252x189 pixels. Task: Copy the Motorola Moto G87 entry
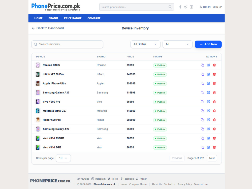(202, 111)
